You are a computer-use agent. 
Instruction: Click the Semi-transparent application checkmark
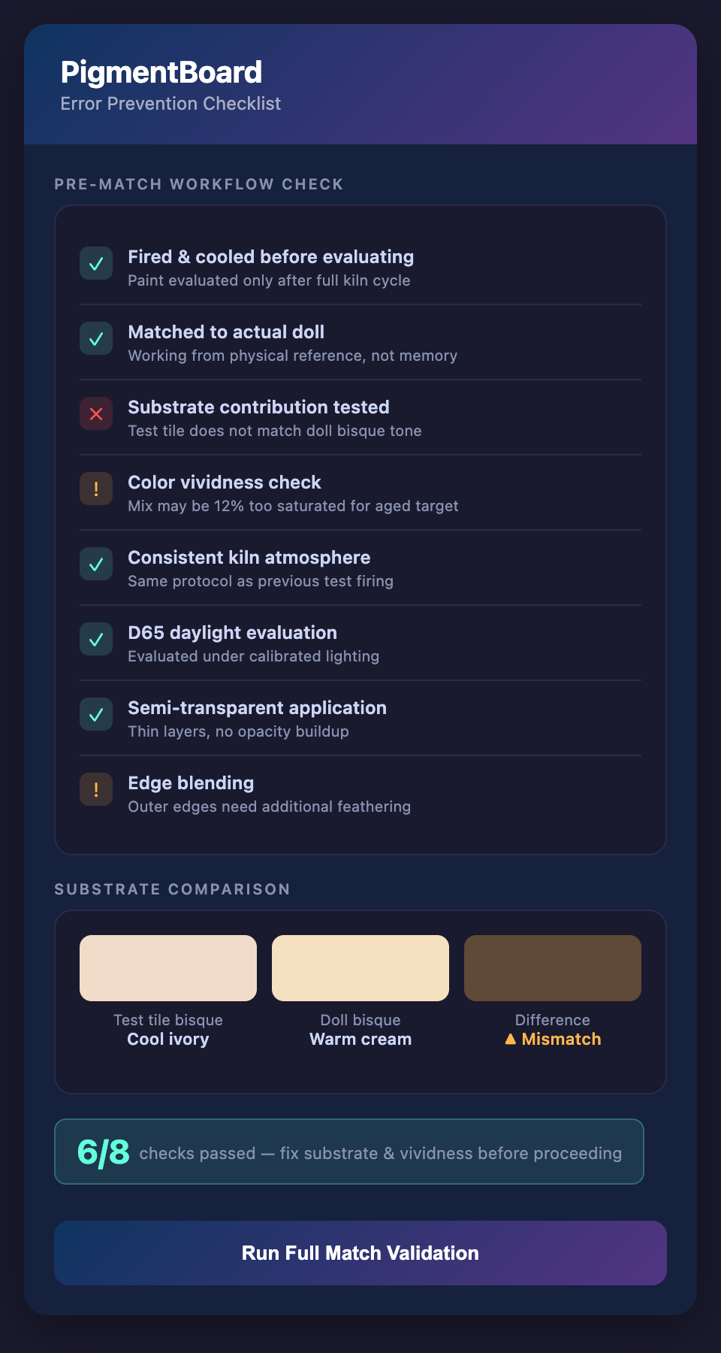point(96,715)
